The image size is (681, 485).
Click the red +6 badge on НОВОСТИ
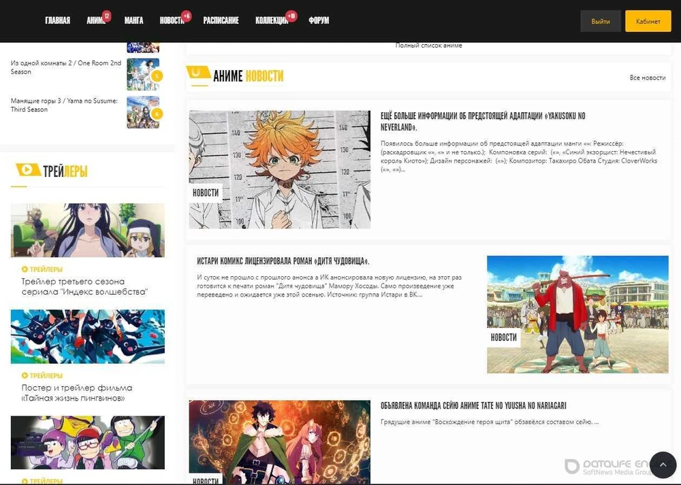coord(187,16)
